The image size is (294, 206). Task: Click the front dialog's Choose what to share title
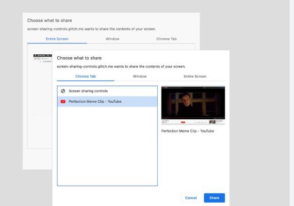79,58
